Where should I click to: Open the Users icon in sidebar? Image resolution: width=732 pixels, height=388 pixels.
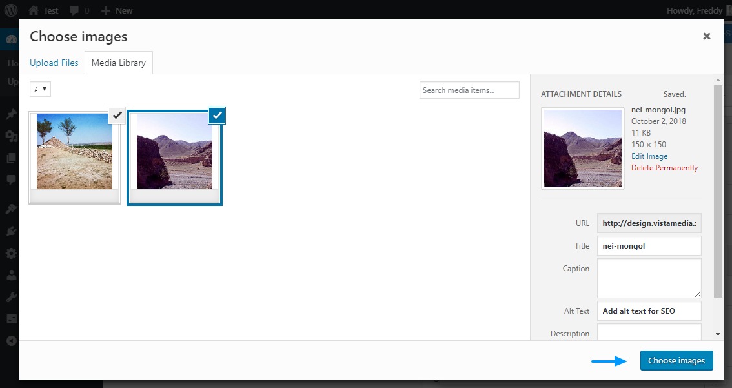point(11,275)
